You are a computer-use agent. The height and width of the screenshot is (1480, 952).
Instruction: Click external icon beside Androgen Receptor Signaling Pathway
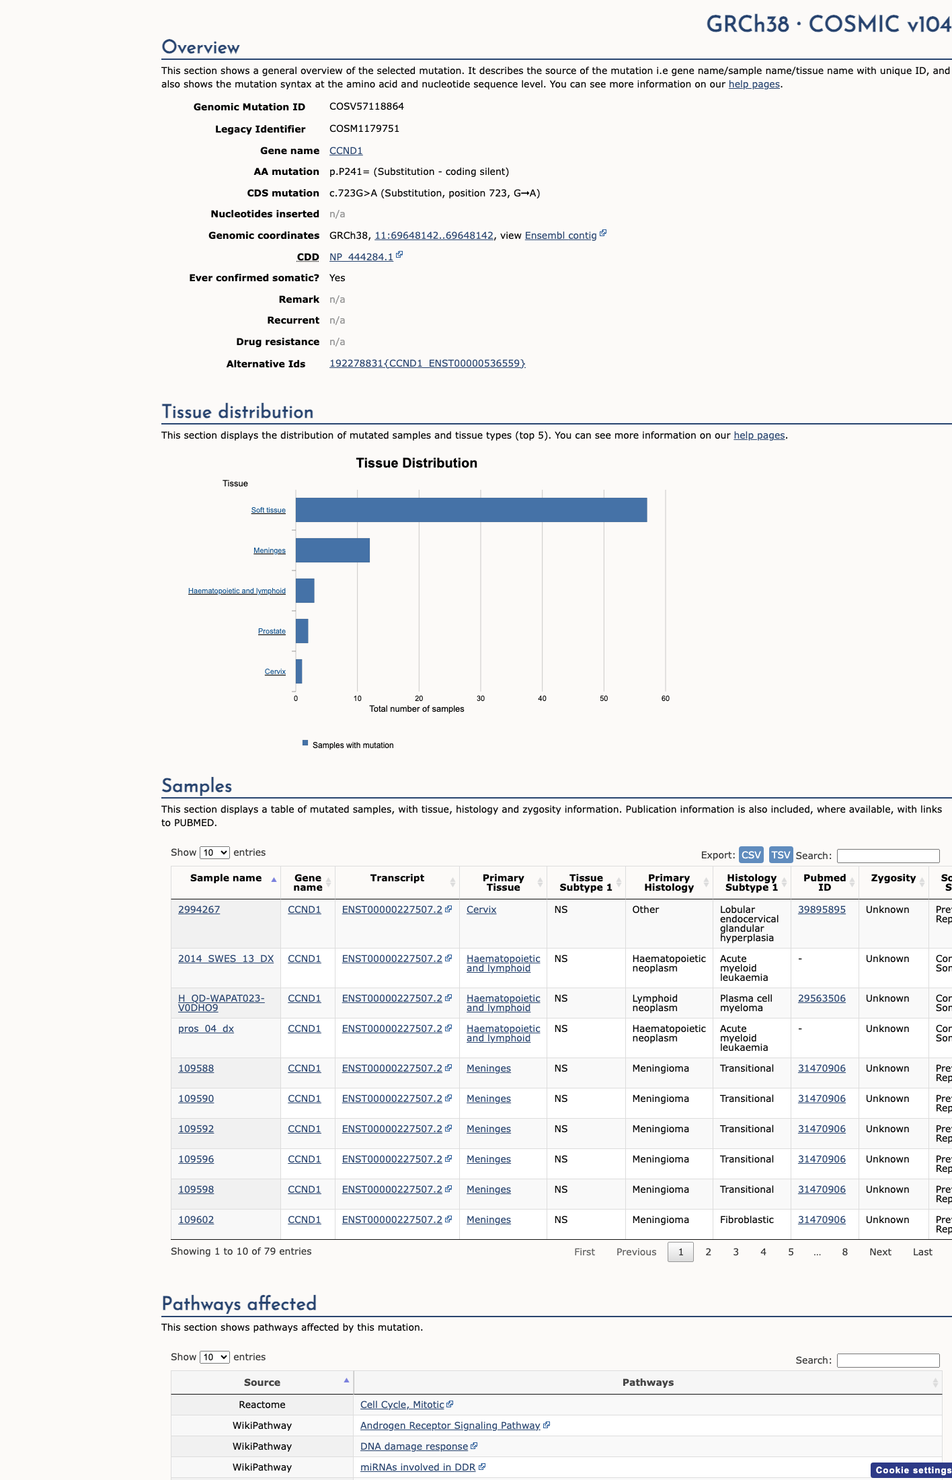tap(547, 1425)
